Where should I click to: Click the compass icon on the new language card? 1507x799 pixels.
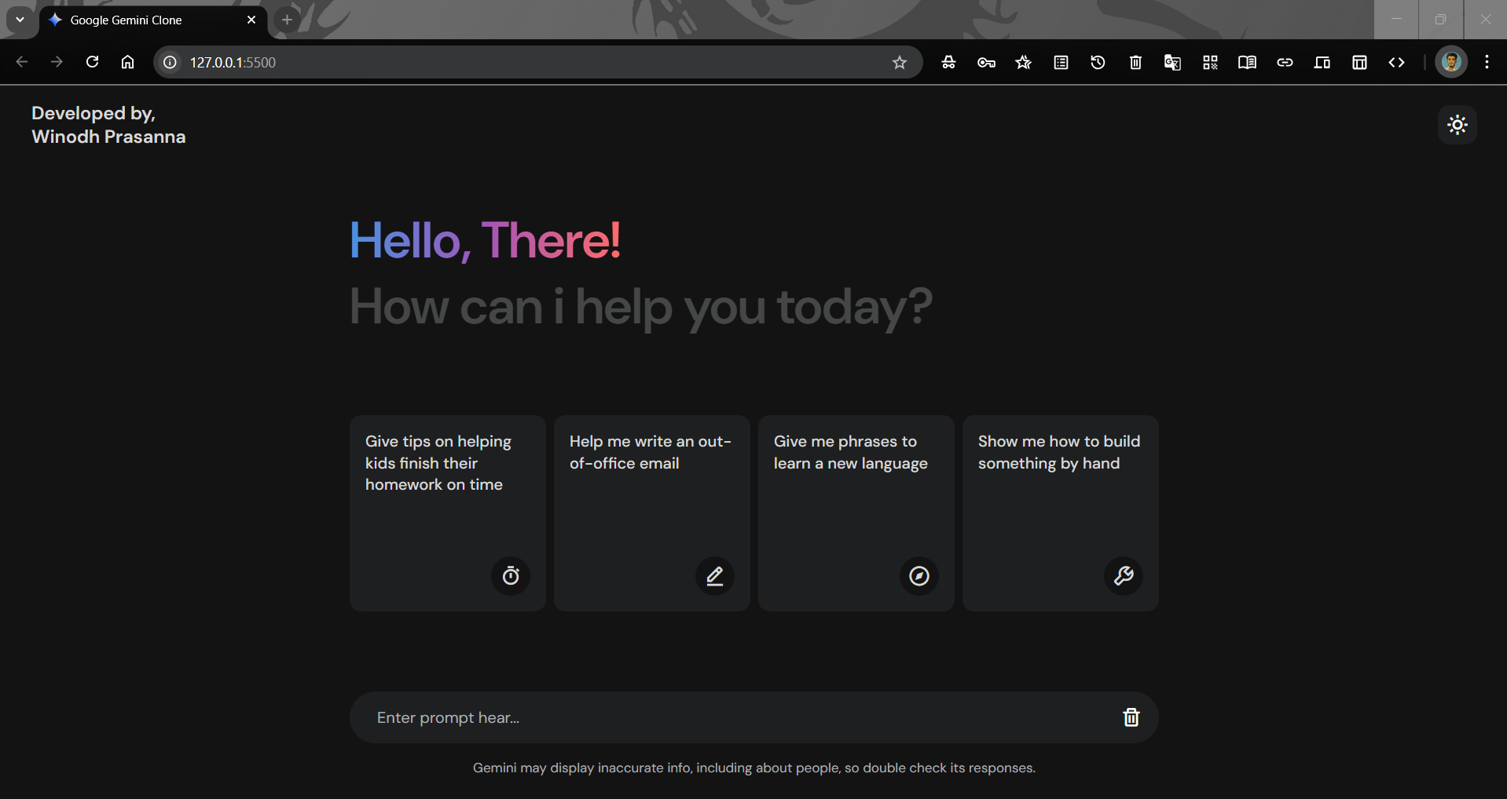[919, 576]
